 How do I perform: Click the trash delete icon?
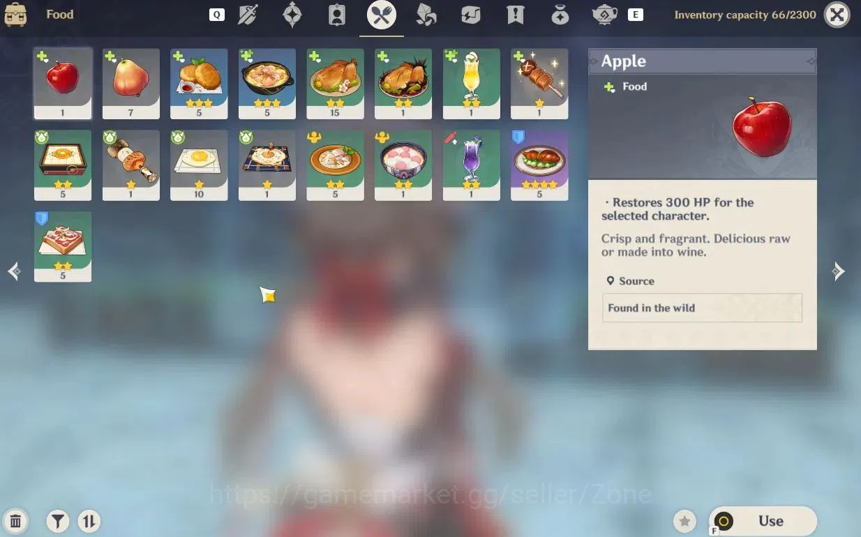(x=15, y=521)
